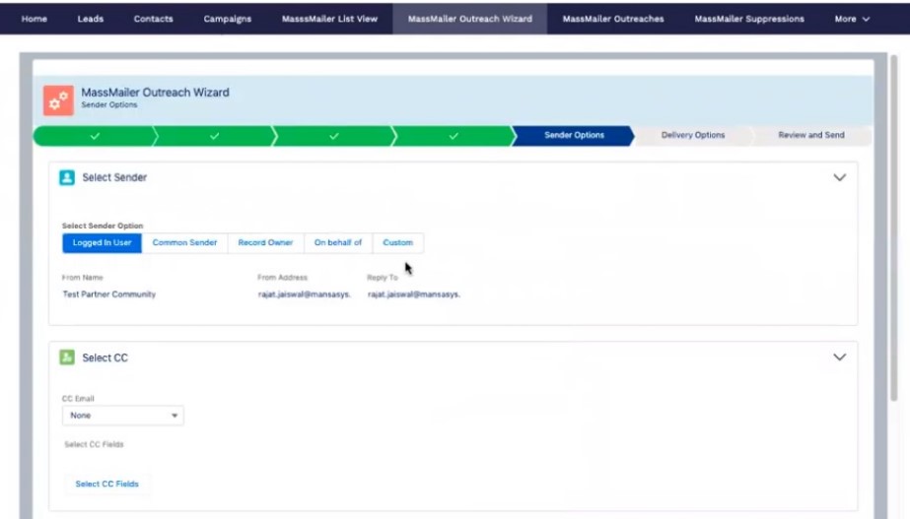This screenshot has width=910, height=519.
Task: Choose the Common Sender option
Action: point(184,242)
